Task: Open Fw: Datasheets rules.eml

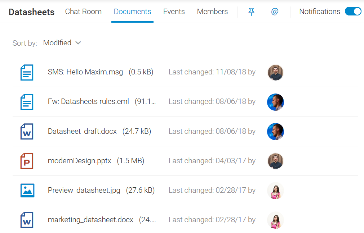Action: pos(88,101)
